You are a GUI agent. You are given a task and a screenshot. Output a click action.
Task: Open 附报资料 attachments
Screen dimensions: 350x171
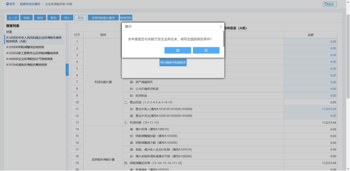126,18
